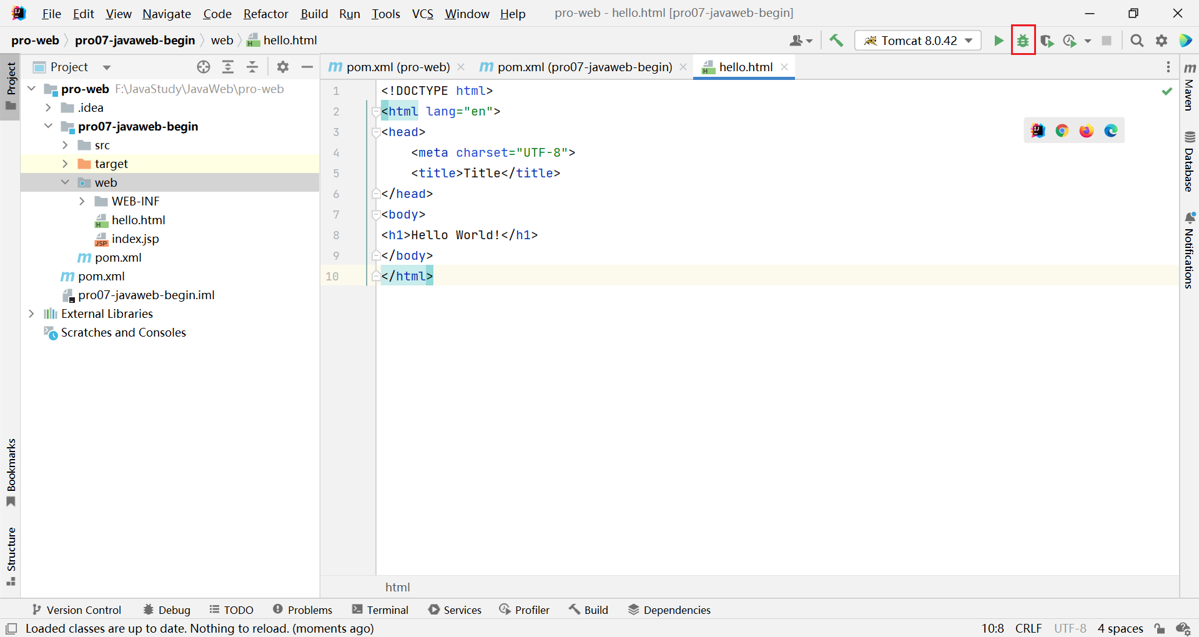This screenshot has width=1199, height=637.
Task: Open the File menu
Action: (51, 14)
